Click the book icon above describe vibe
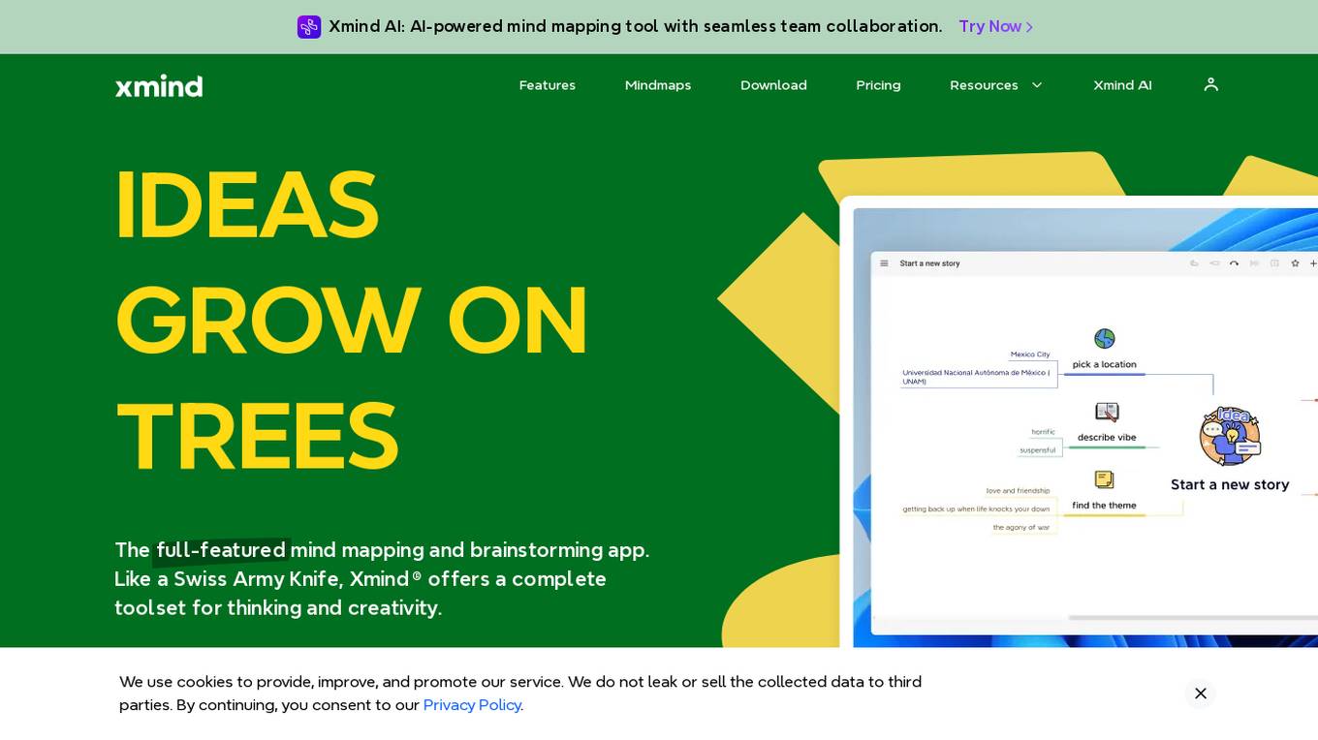The width and height of the screenshot is (1318, 740). tap(1106, 412)
